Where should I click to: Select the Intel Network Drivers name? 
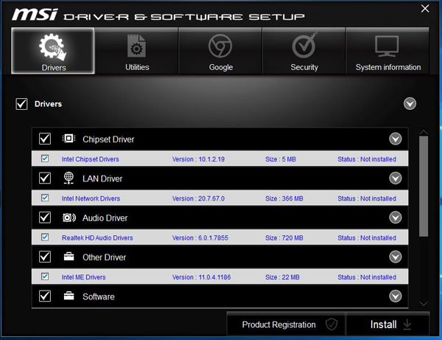click(91, 198)
